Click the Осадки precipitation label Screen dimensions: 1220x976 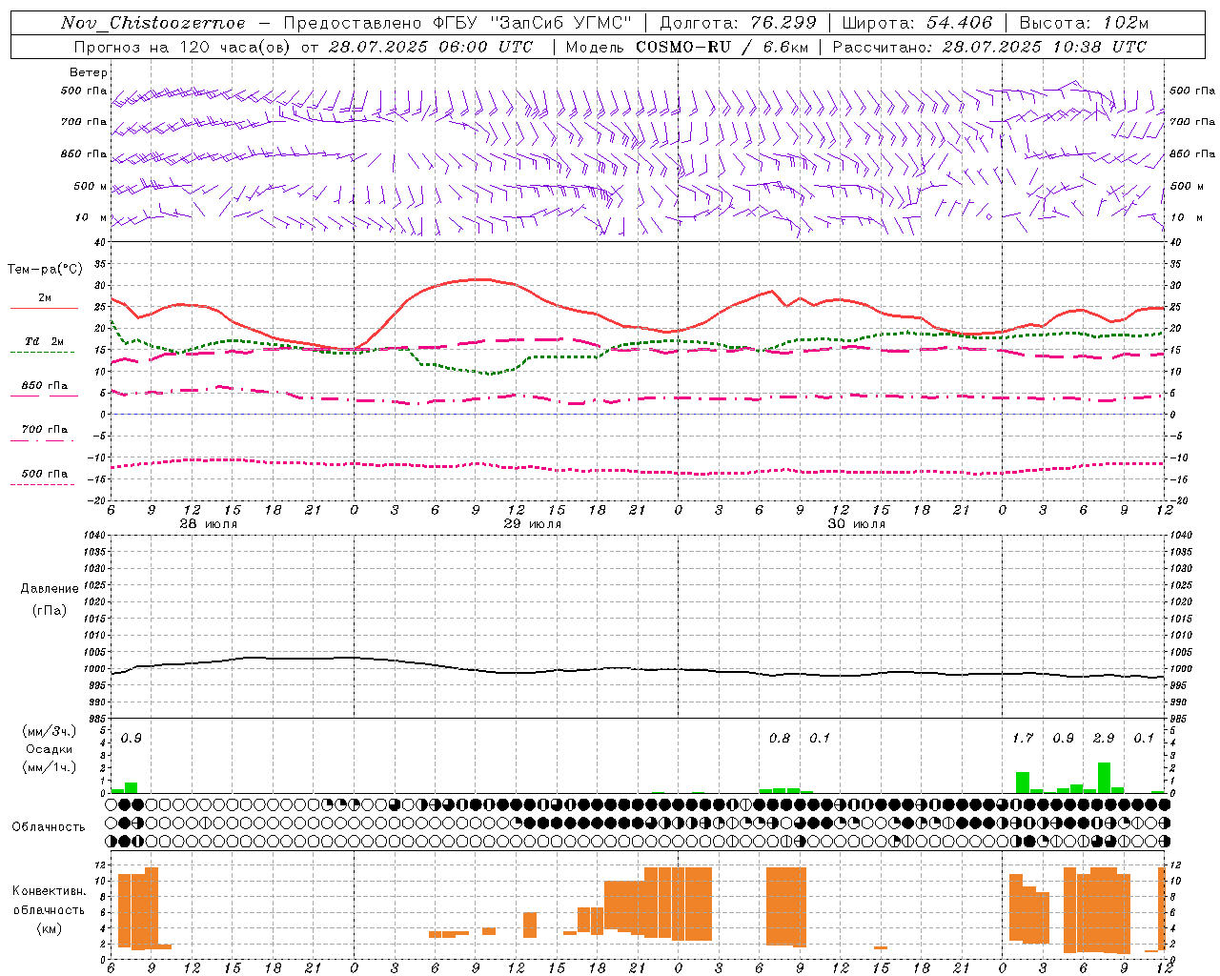pos(50,749)
